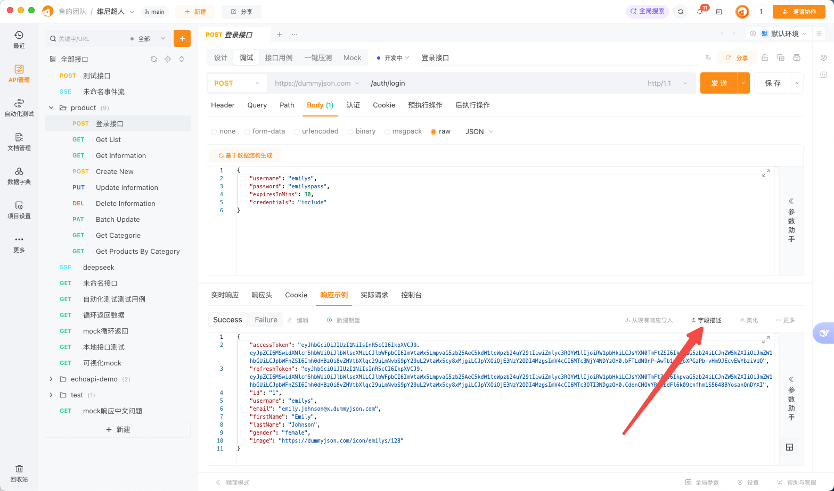Screen dimensions: 834x491
Task: Select the urlencoded body type
Action: pyautogui.click(x=316, y=131)
